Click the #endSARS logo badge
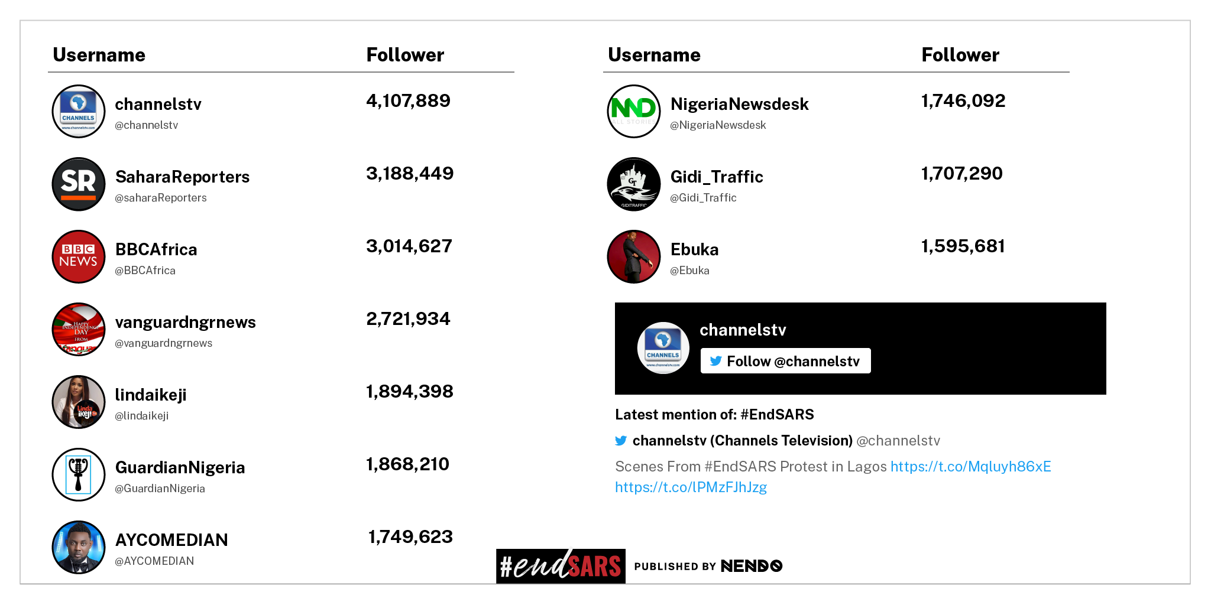Screen dimensions: 1211x605 click(x=561, y=566)
